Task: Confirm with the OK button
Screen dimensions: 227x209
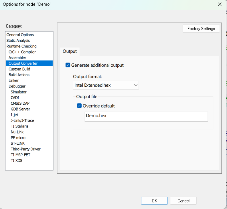Action: coord(154,201)
